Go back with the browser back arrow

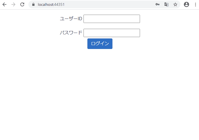[x=4, y=4]
